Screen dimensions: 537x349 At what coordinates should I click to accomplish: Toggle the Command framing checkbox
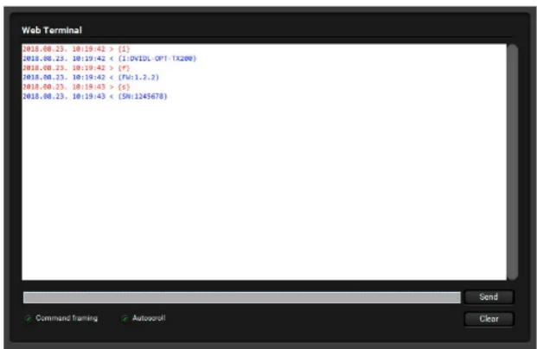pyautogui.click(x=28, y=319)
